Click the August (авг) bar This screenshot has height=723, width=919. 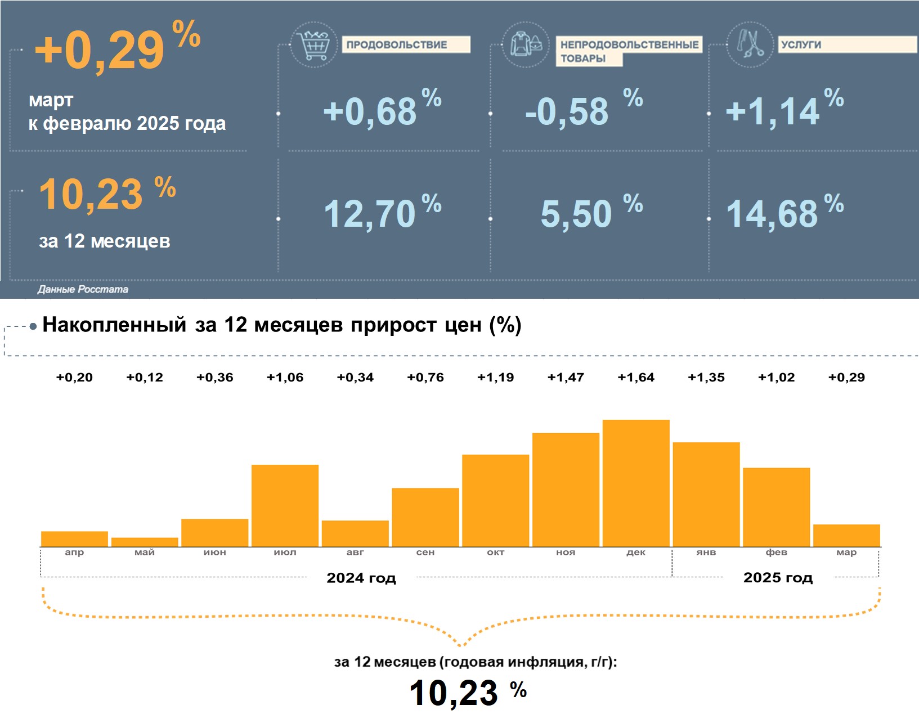tap(355, 533)
